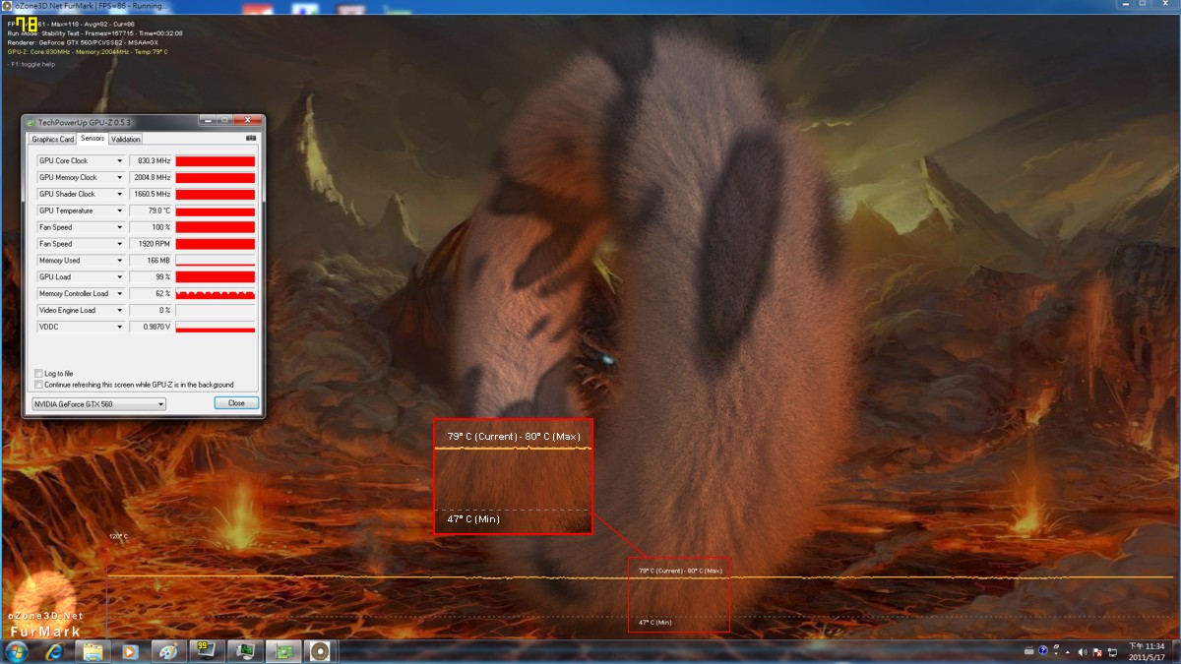The width and height of the screenshot is (1181, 664).
Task: Click the taskbar monitor icon with green screen
Action: click(243, 651)
